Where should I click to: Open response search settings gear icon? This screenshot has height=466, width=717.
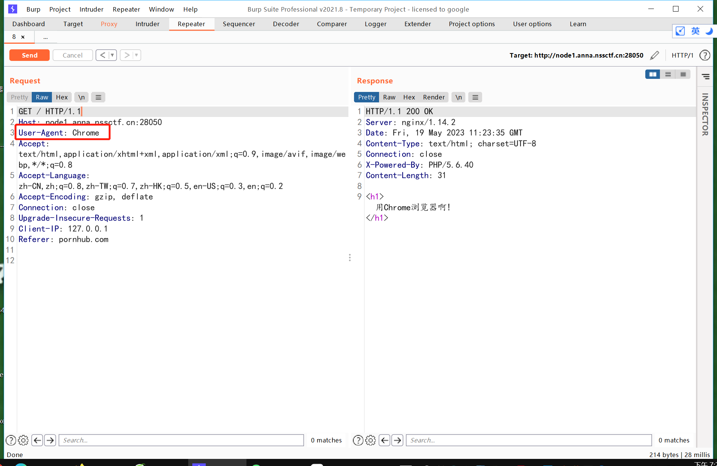(370, 440)
